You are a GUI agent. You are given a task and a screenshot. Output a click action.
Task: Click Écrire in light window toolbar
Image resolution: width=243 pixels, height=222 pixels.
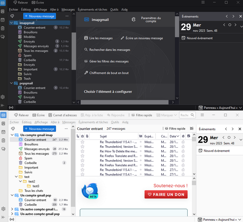39,115
